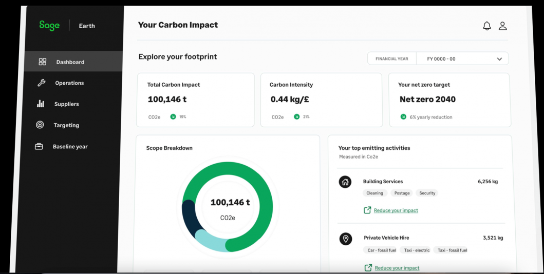Click the Operations wrench icon
544x274 pixels.
point(41,83)
